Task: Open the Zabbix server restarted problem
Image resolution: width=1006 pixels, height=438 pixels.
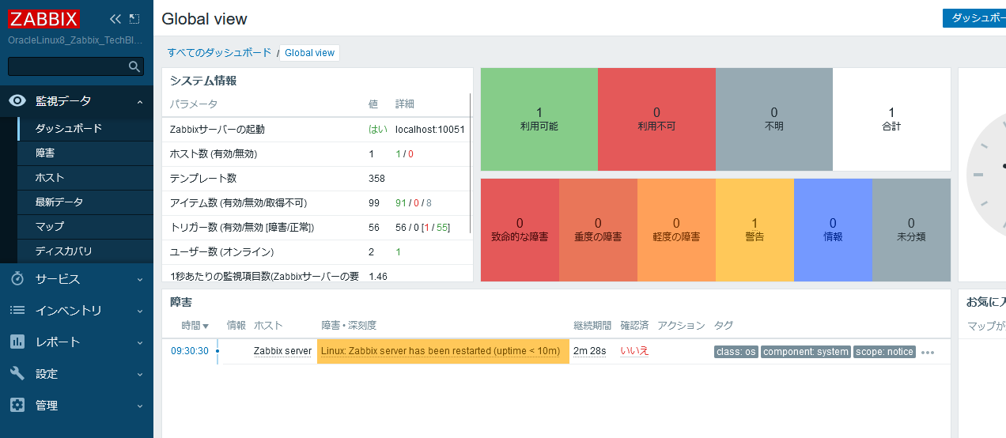Action: (440, 351)
